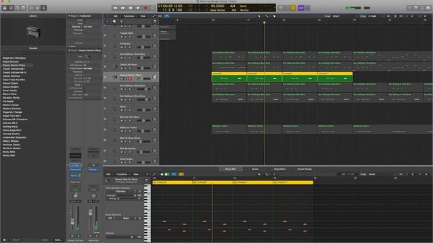Switch to the Piano Roll tab

coord(230,169)
